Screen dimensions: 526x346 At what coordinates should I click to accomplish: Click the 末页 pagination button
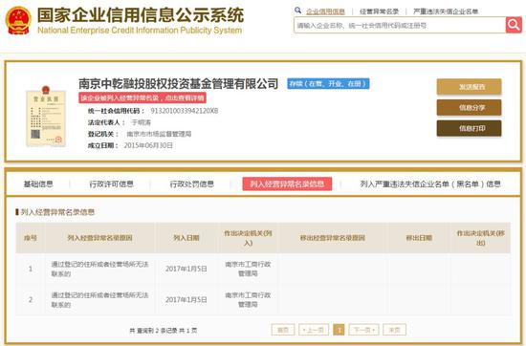(394, 330)
